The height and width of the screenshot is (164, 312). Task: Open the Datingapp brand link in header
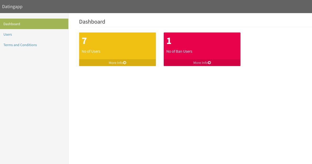tap(12, 7)
